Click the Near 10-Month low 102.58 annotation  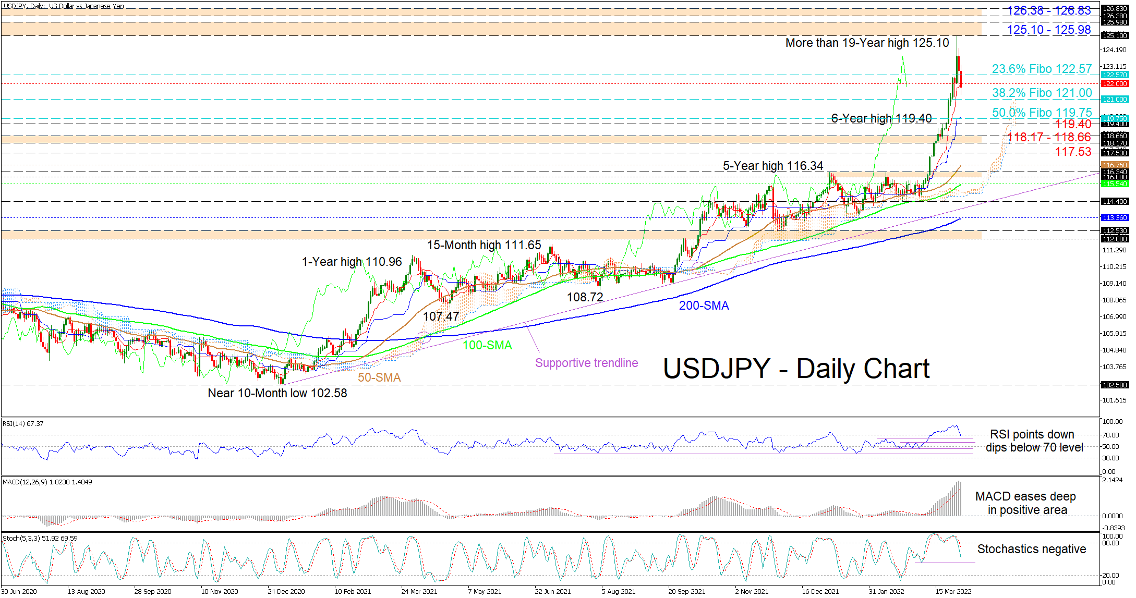[277, 393]
